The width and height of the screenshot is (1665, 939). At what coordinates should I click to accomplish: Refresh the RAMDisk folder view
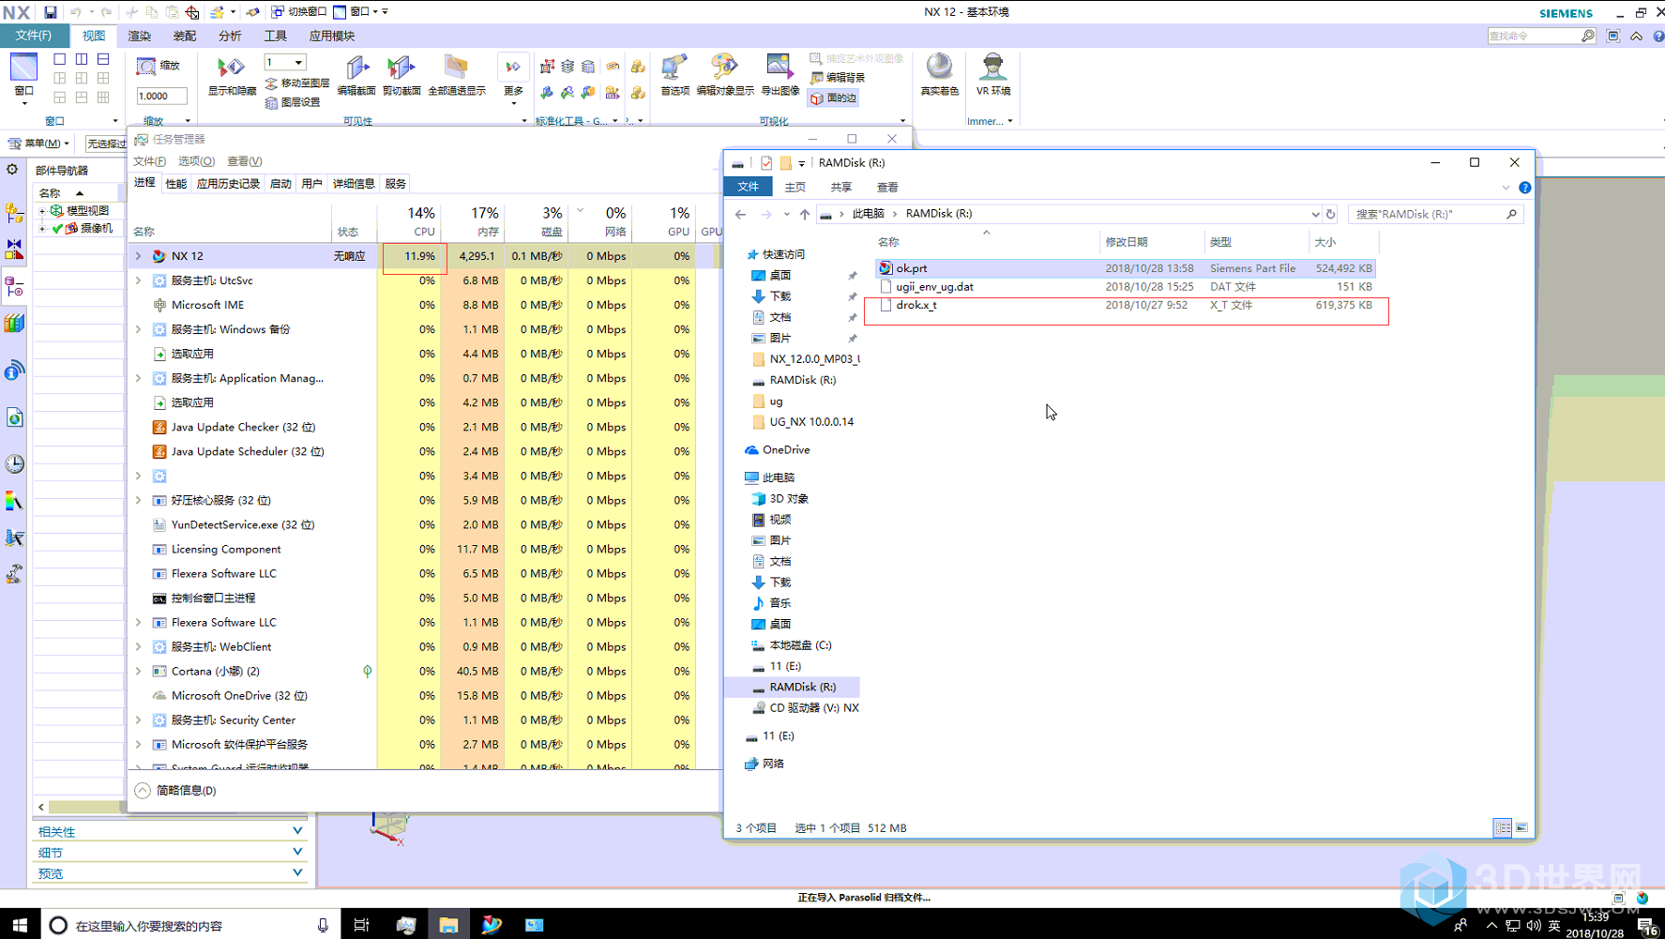1330,214
